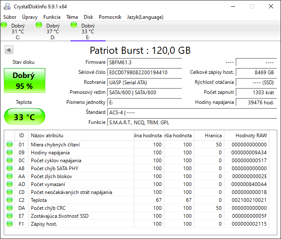Click RAW value 000000009A34

tap(249, 153)
